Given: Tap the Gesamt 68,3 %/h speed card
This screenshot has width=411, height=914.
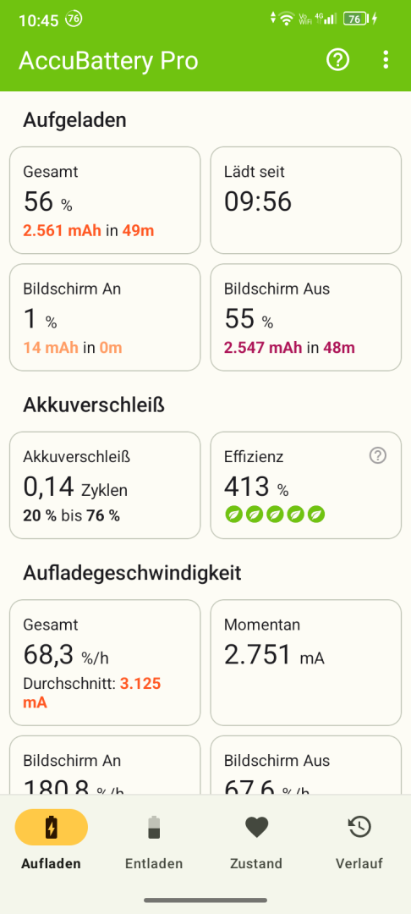Looking at the screenshot, I should 105,662.
